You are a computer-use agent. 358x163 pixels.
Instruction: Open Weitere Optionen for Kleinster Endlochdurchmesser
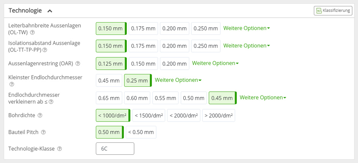[178, 80]
